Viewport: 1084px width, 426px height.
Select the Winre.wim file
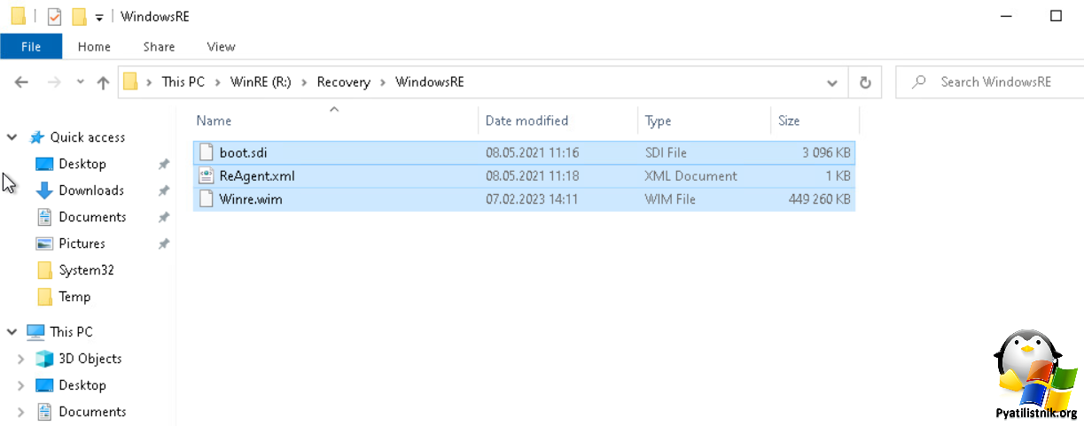pyautogui.click(x=524, y=199)
